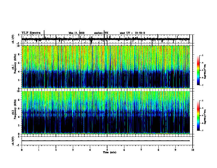Click the ch.1 frequency spectrogram panel
This screenshot has width=217, height=168.
click(x=105, y=67)
